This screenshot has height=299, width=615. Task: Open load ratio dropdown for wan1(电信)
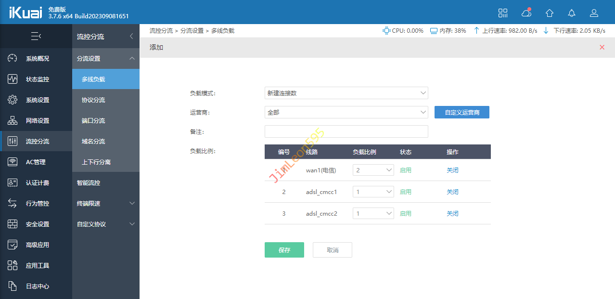[x=373, y=170]
